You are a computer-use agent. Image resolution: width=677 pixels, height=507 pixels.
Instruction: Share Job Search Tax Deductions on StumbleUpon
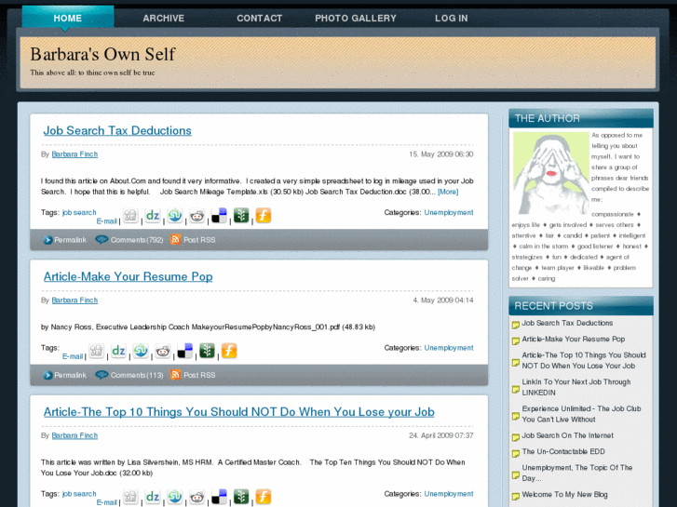click(x=175, y=215)
